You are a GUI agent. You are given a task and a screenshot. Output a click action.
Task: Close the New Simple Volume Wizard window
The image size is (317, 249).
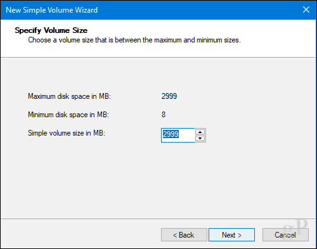pos(306,10)
